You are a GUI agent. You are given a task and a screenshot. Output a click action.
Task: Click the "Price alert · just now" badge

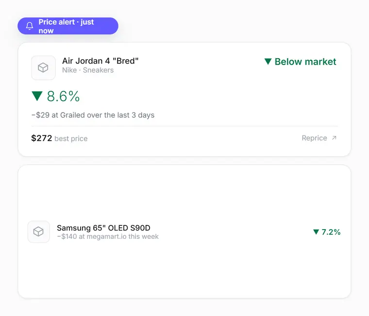(68, 26)
